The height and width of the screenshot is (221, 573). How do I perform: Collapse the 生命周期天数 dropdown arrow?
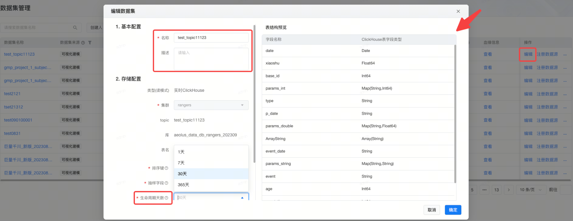coord(242,198)
